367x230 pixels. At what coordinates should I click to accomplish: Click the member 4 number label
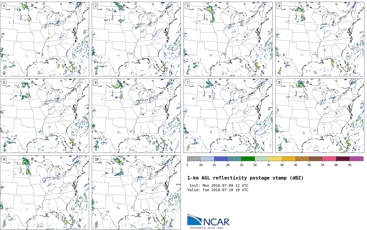point(279,6)
